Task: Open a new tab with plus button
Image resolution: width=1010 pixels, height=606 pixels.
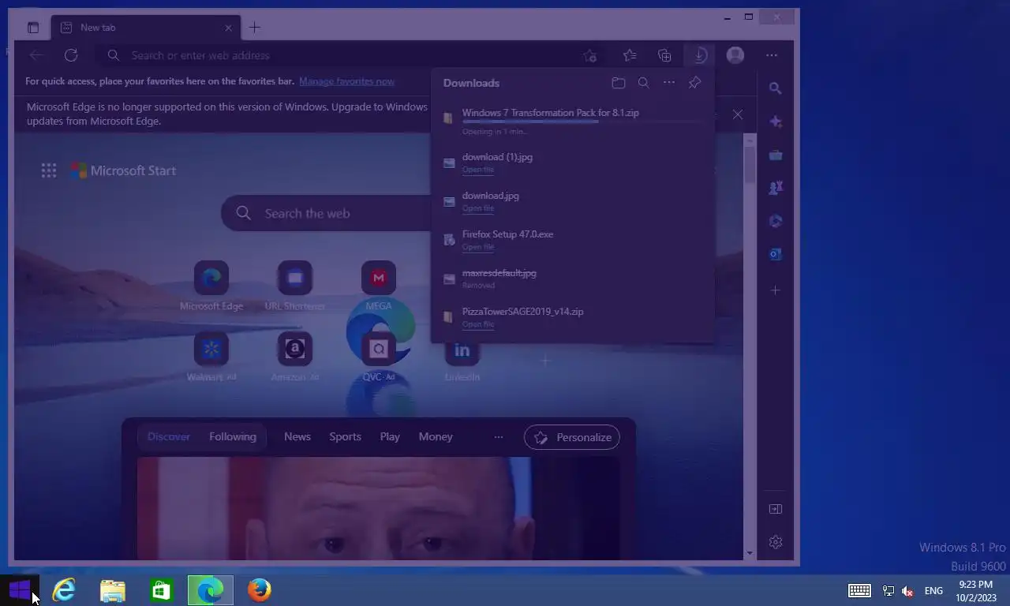Action: pos(254,28)
